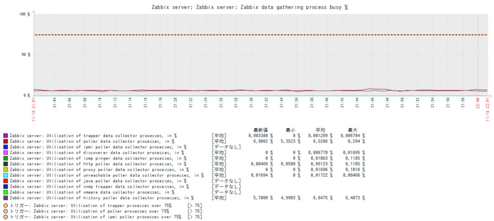Click the 100 % y-axis label
This screenshot has width=494, height=221.
point(24,14)
